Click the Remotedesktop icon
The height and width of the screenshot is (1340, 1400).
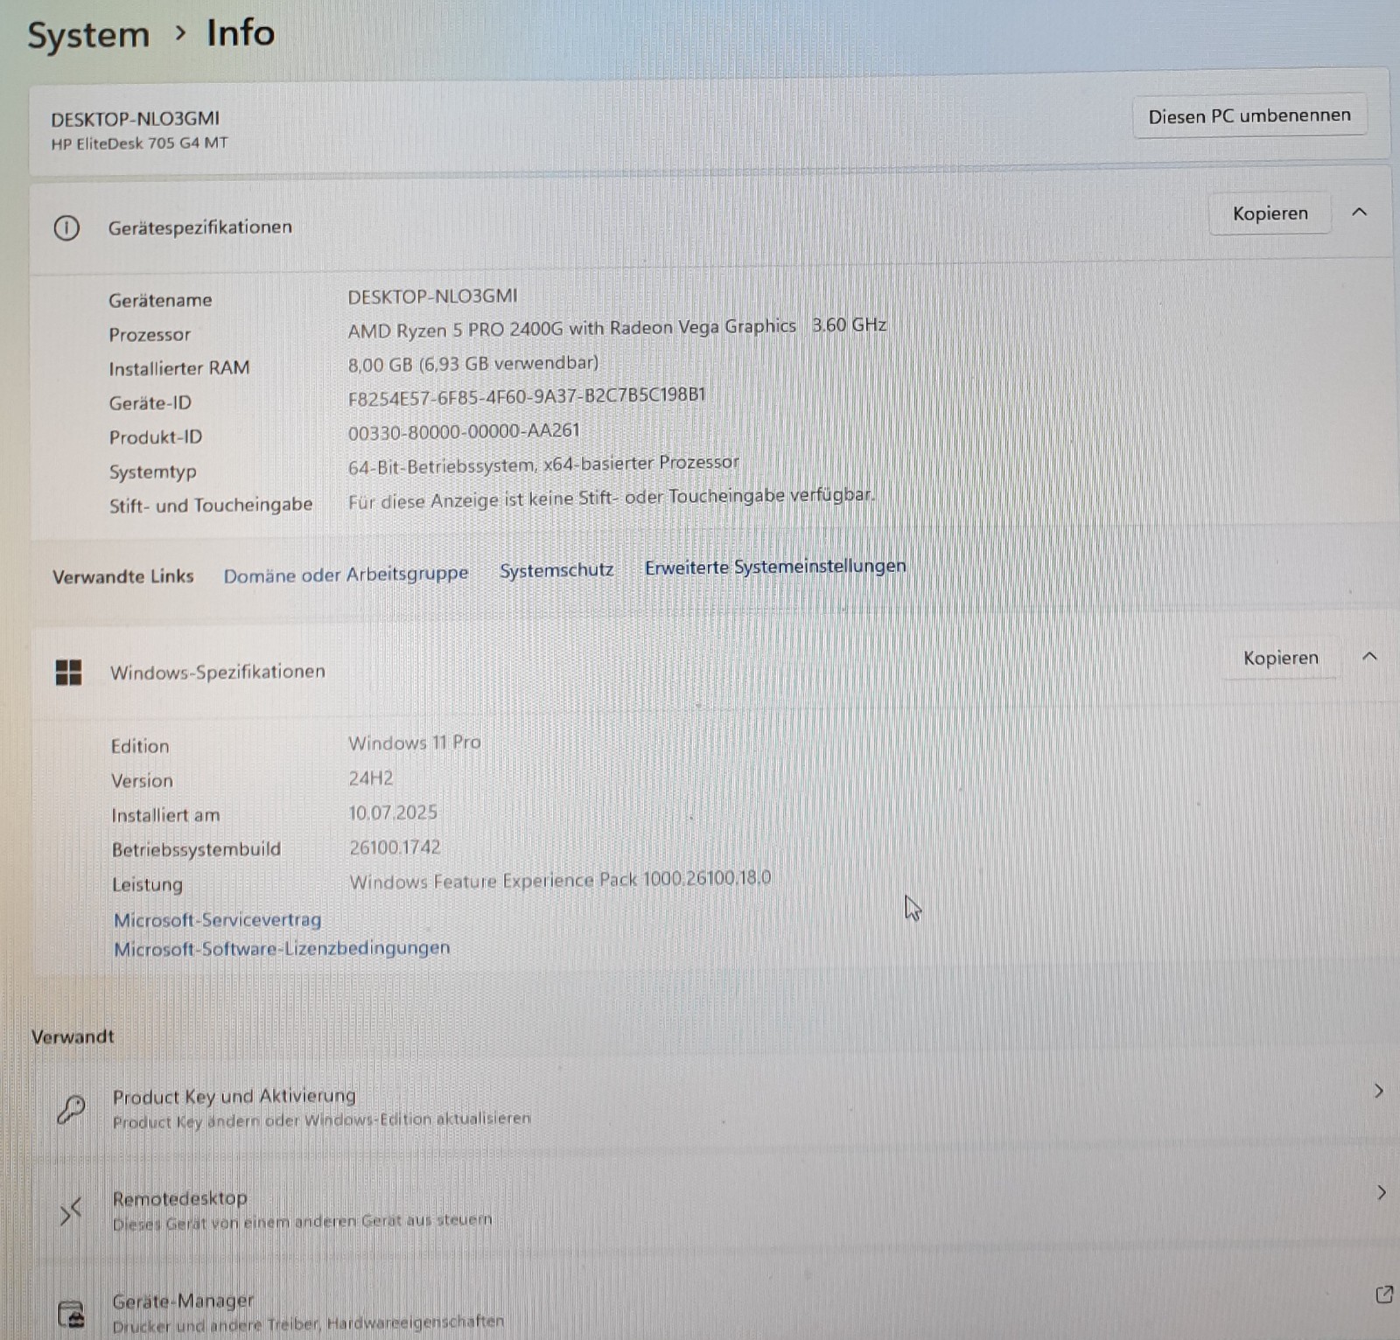[70, 1211]
